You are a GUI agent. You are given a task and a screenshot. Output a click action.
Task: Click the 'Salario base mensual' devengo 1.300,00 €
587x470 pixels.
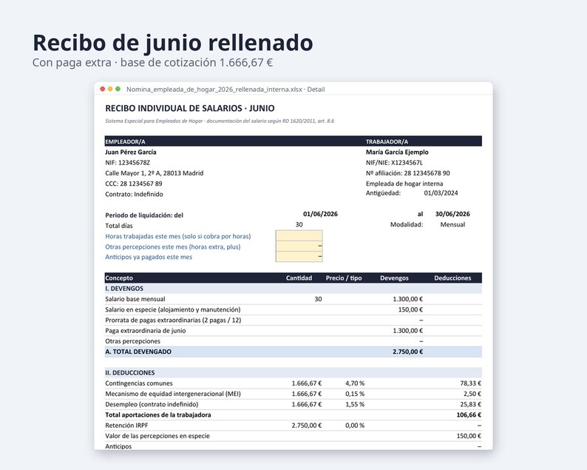tap(407, 299)
